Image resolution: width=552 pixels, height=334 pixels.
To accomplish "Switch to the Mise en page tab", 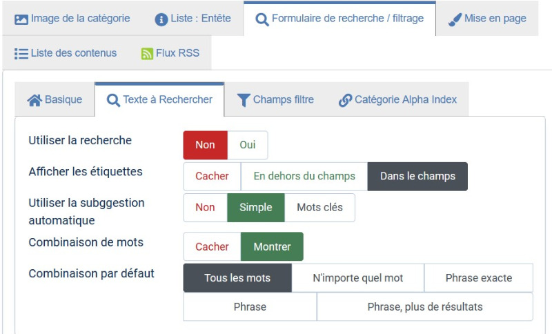I will tap(487, 19).
